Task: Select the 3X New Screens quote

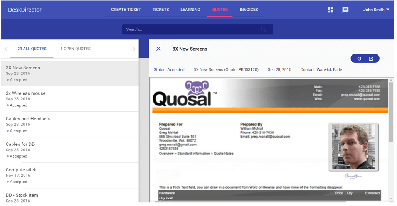Action: (x=70, y=73)
